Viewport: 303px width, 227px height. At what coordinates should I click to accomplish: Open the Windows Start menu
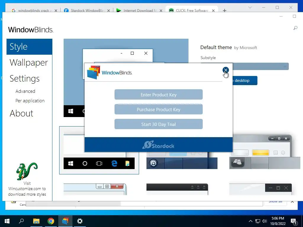pyautogui.click(x=7, y=221)
